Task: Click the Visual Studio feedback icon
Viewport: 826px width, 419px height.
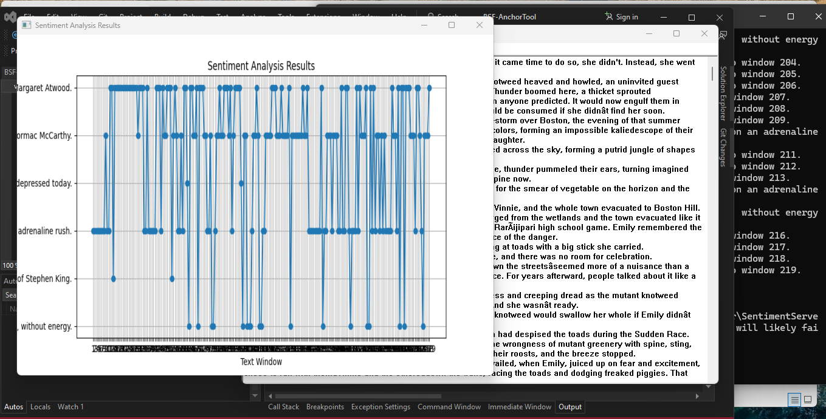Action: (x=723, y=35)
